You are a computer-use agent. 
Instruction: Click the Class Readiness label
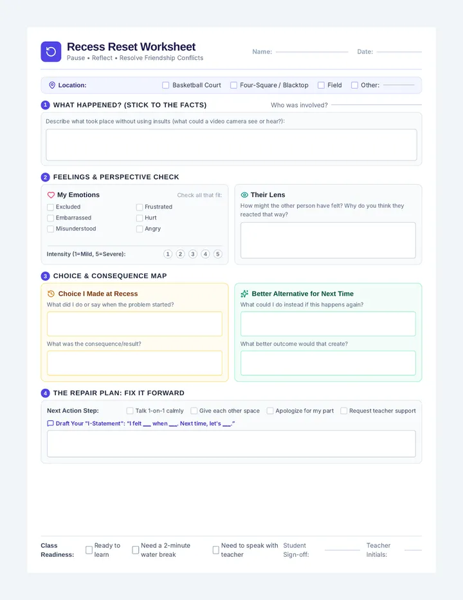click(57, 550)
